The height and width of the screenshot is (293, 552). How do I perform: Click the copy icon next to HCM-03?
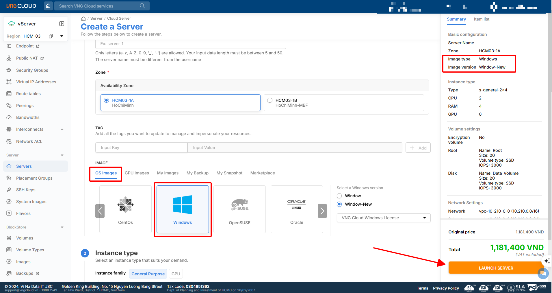(51, 36)
